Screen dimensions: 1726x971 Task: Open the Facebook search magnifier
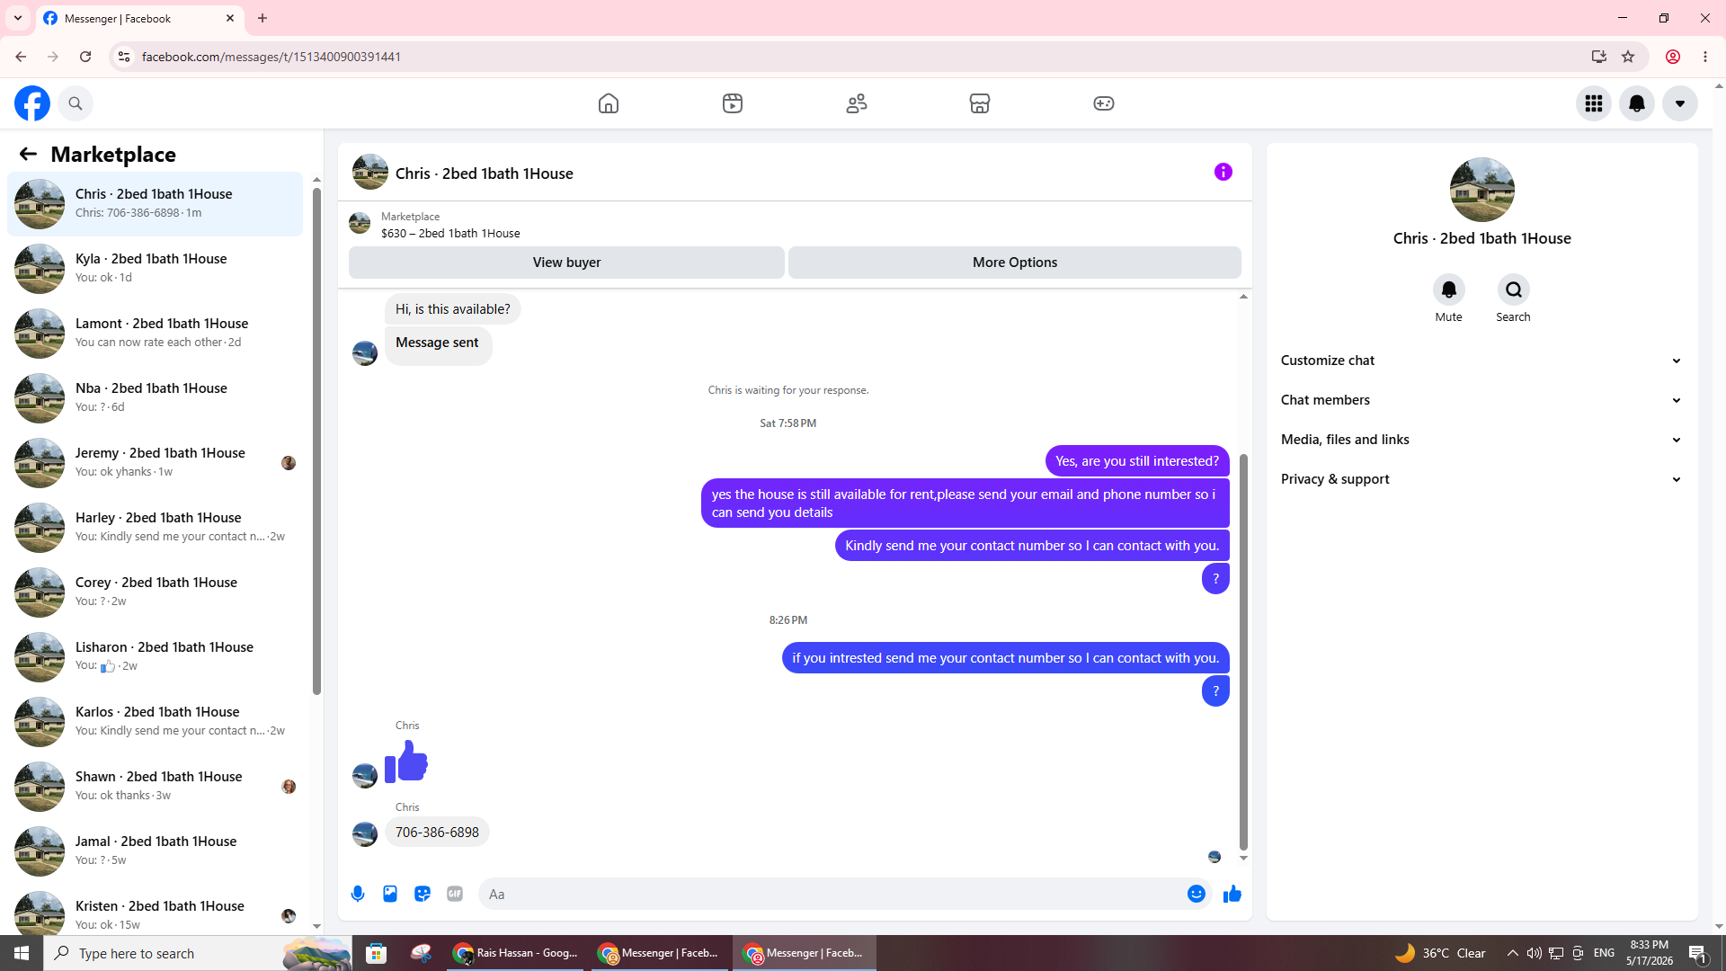(x=76, y=103)
